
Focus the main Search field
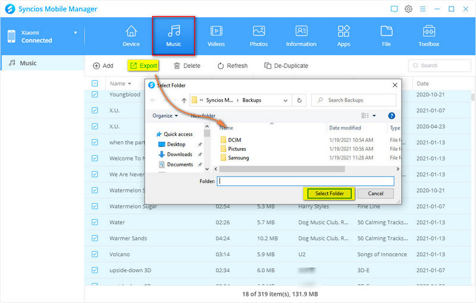pyautogui.click(x=440, y=65)
